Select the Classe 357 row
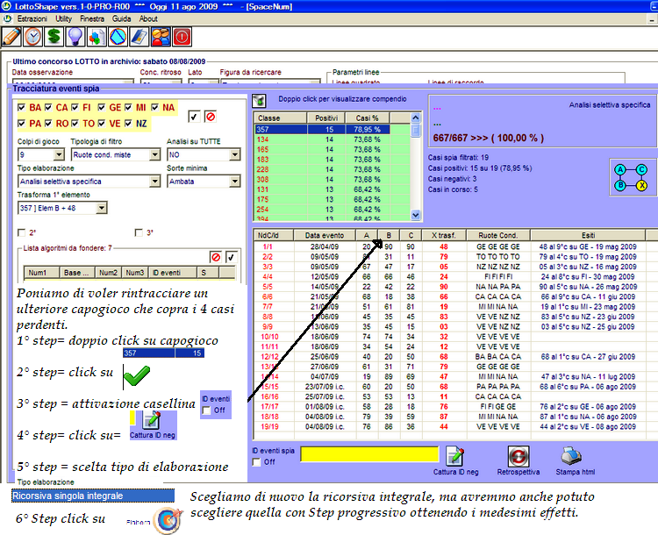Viewport: 658px width, 535px height. [322, 129]
